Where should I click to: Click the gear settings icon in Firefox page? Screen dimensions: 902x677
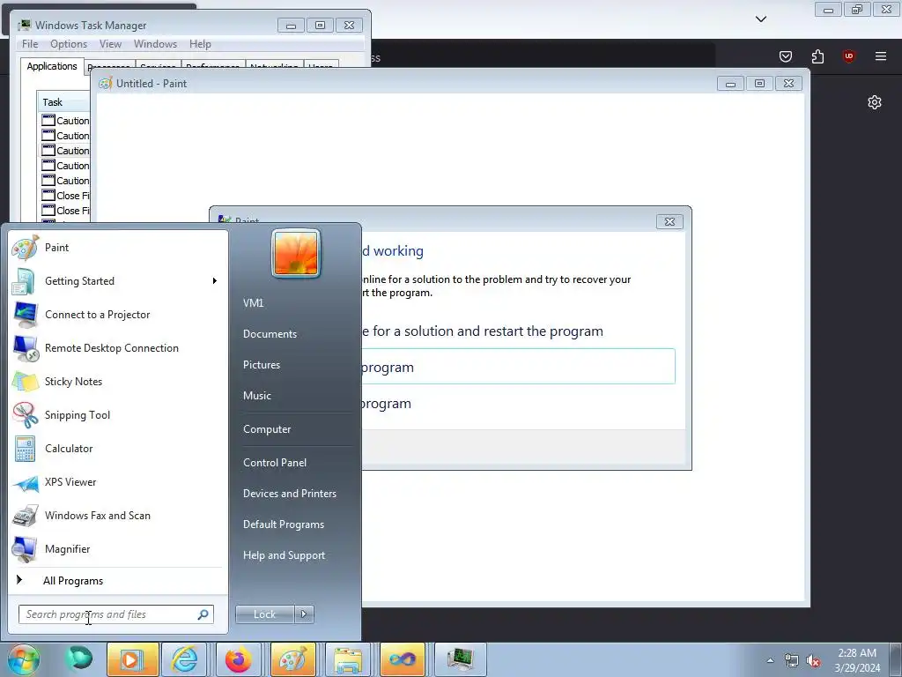(875, 102)
